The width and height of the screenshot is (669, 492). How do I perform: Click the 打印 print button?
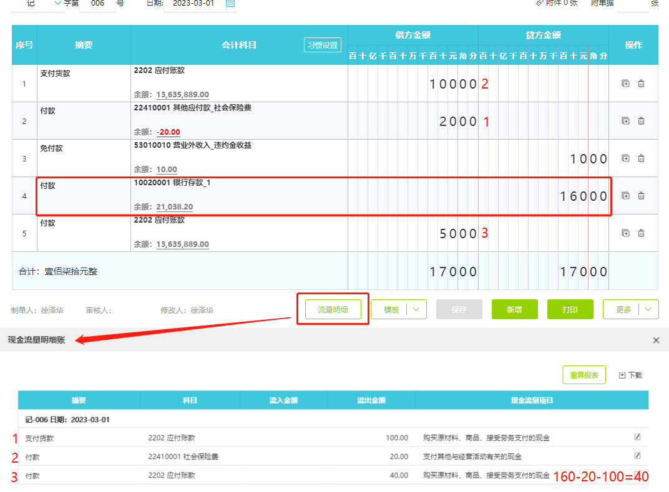point(570,309)
